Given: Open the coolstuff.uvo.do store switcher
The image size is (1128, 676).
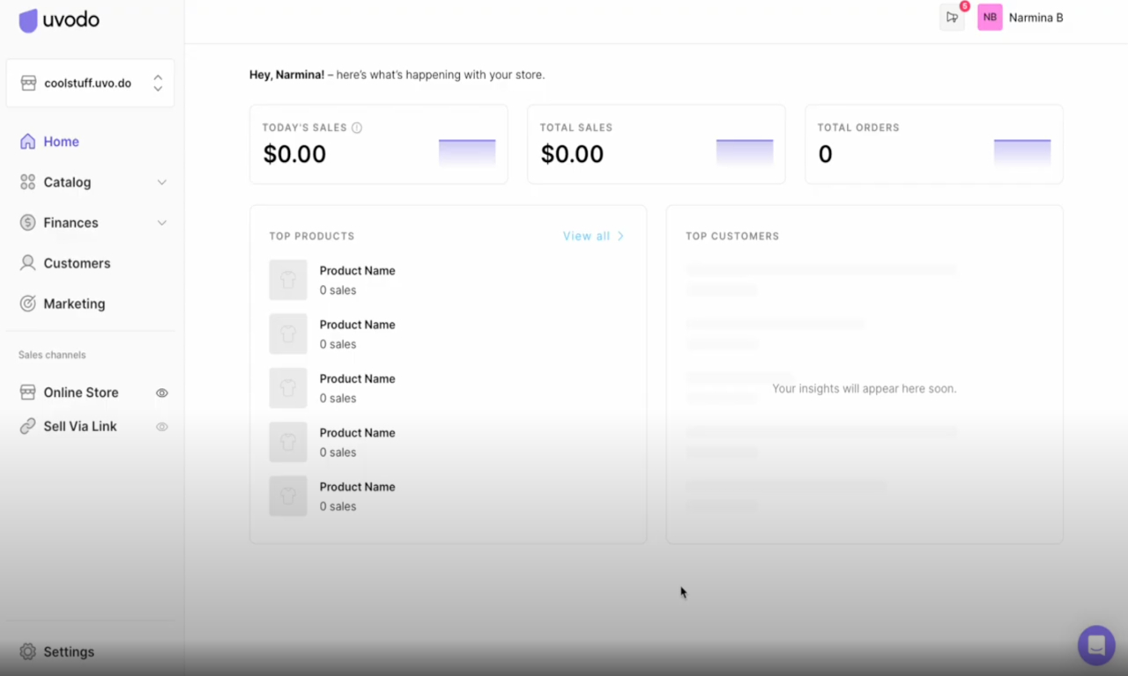Looking at the screenshot, I should tap(90, 84).
